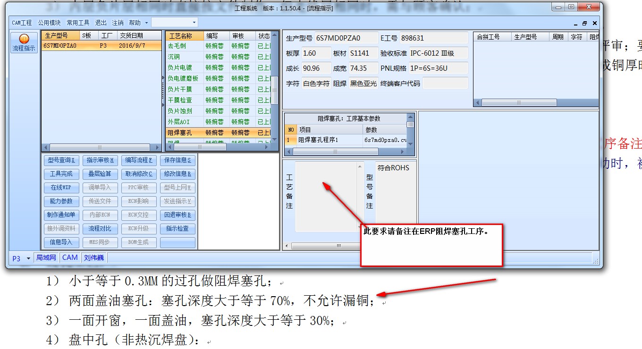Click the 阻焊 field showing 黑色亚光

click(363, 83)
